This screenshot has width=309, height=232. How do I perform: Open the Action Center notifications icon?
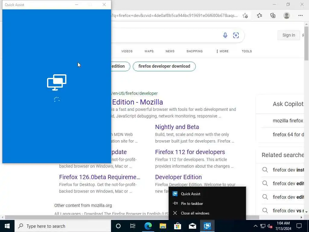299,226
